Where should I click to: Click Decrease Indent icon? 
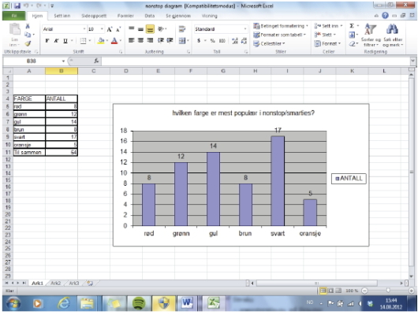click(x=160, y=40)
